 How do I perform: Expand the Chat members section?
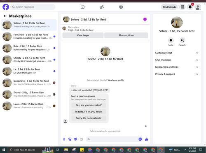pos(177,60)
